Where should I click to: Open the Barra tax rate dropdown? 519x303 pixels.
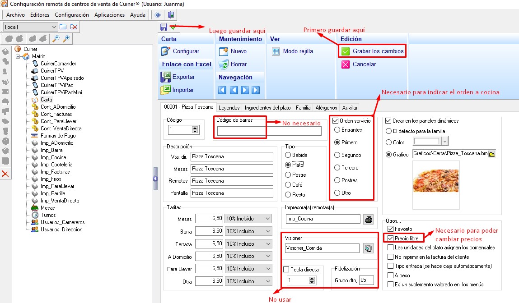pos(268,231)
